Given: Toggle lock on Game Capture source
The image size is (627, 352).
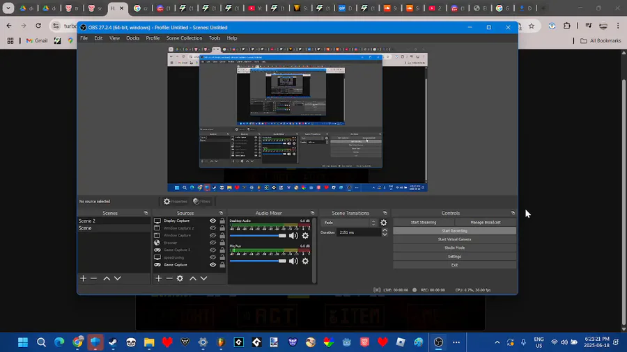Looking at the screenshot, I should [222, 264].
